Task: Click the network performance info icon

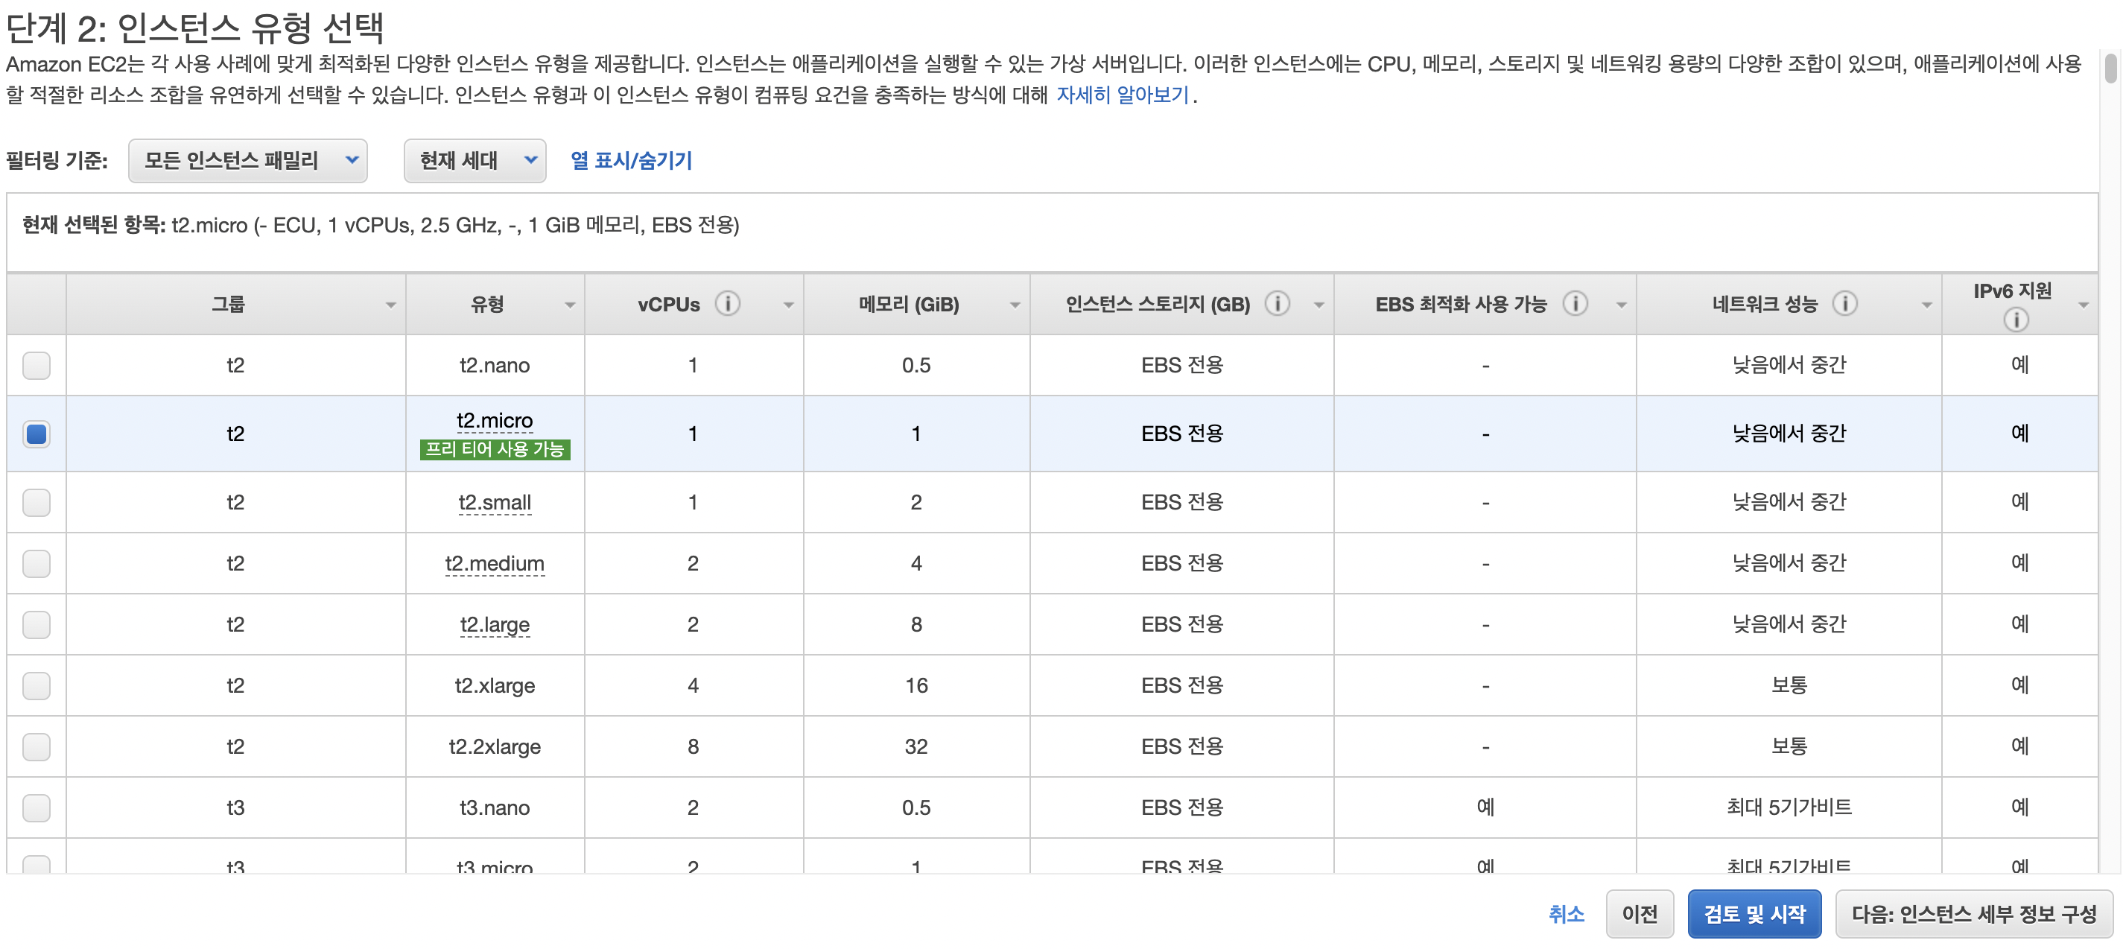Action: (x=1844, y=304)
